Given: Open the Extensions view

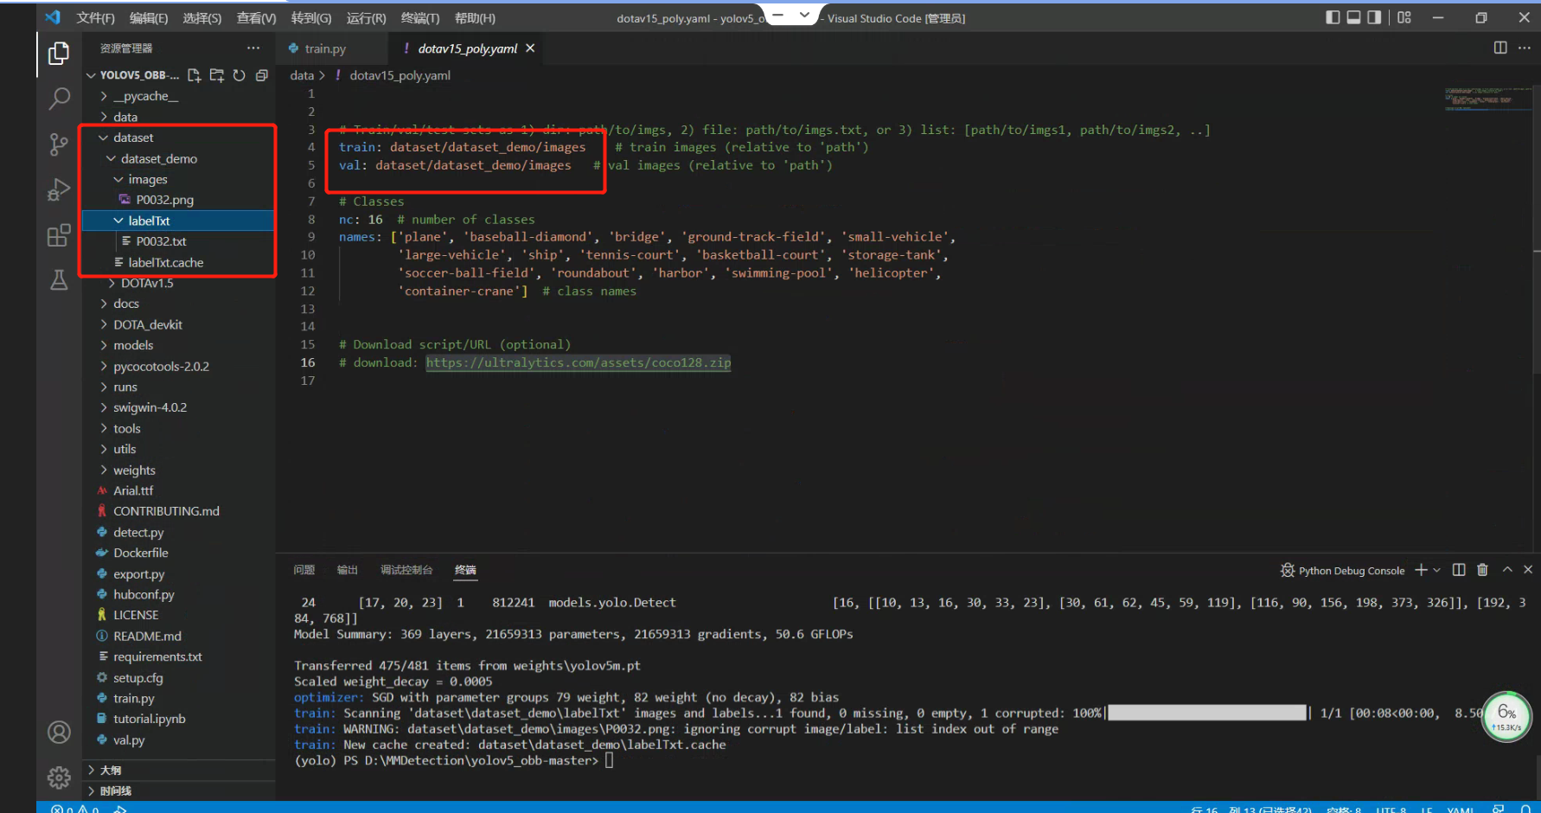Looking at the screenshot, I should tap(58, 235).
